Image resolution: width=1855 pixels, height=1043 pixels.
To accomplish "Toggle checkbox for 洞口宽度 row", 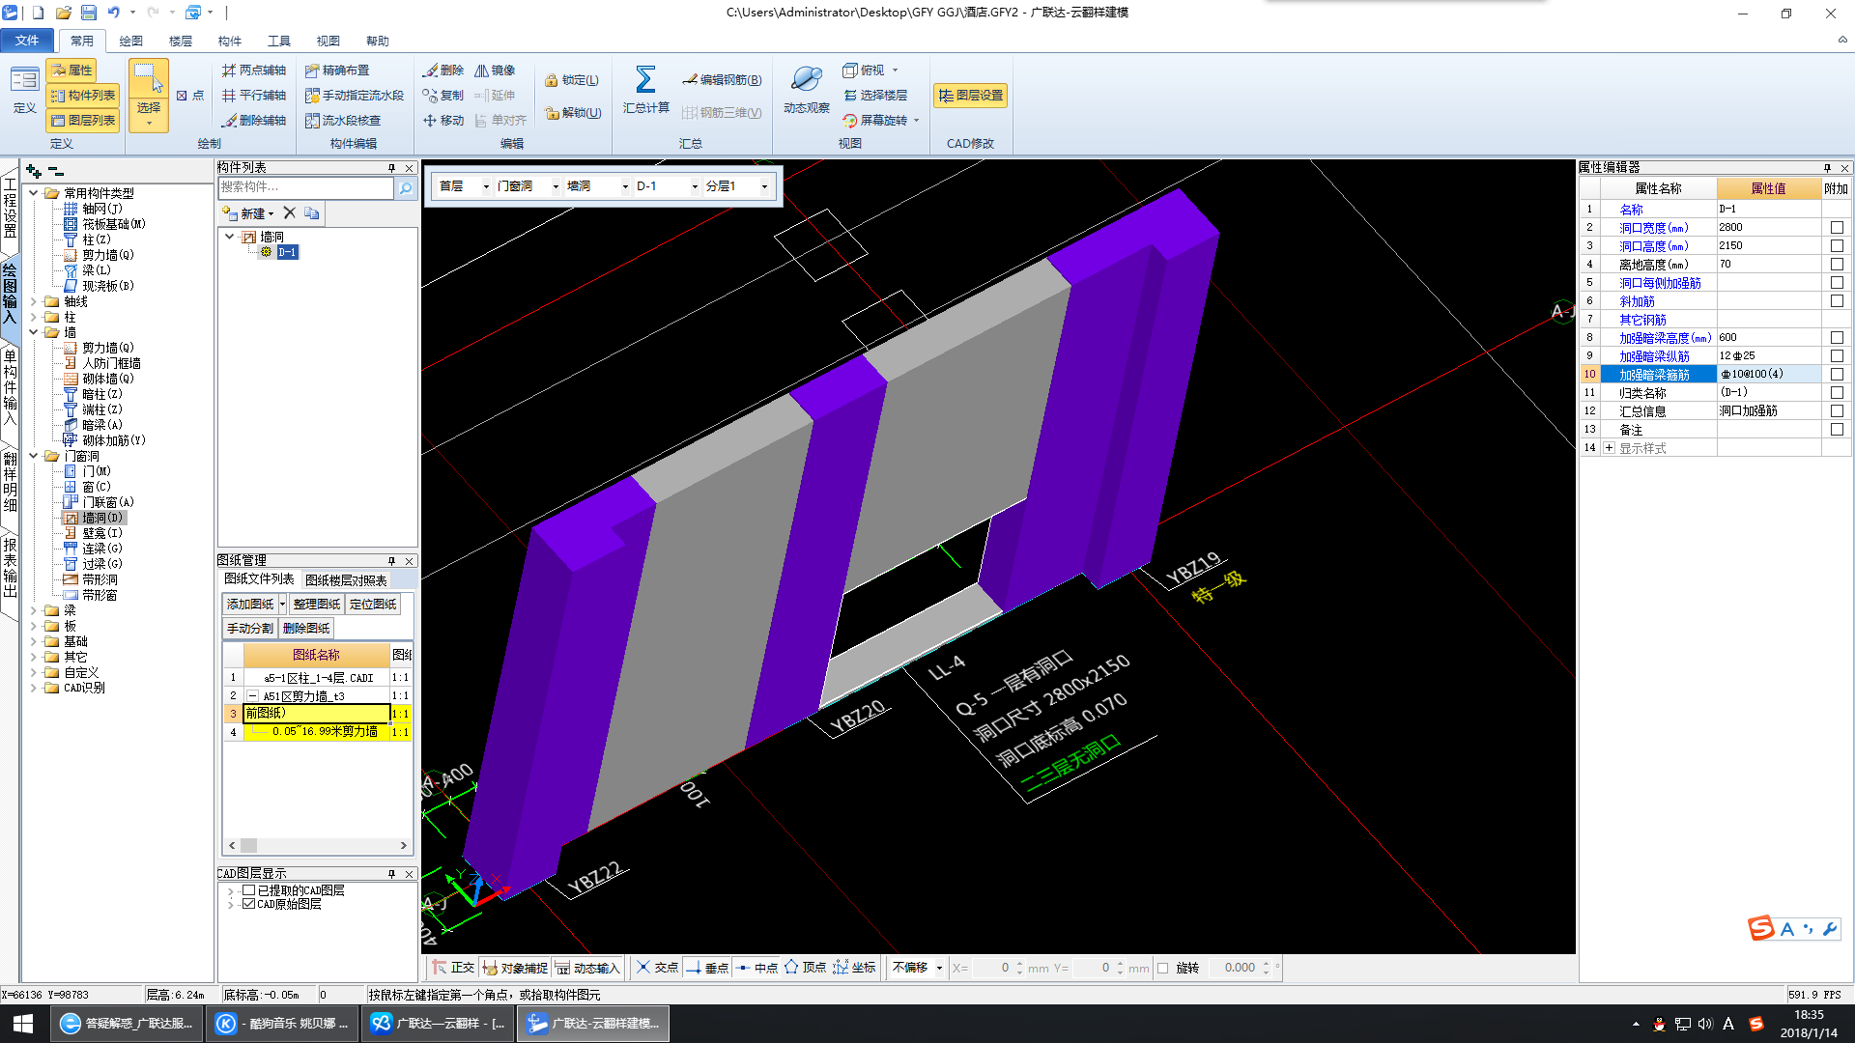I will (1837, 228).
